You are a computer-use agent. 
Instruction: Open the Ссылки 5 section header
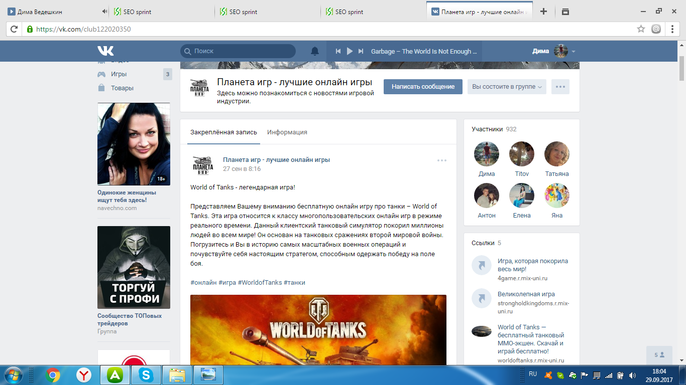[x=486, y=243]
